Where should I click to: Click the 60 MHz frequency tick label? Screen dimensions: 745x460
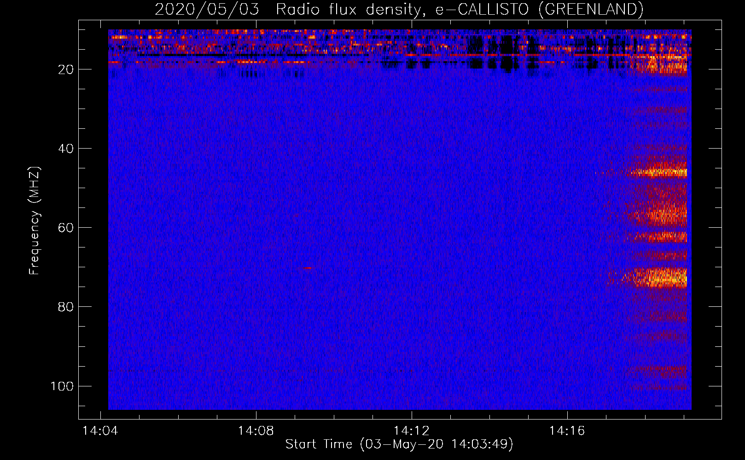(66, 228)
